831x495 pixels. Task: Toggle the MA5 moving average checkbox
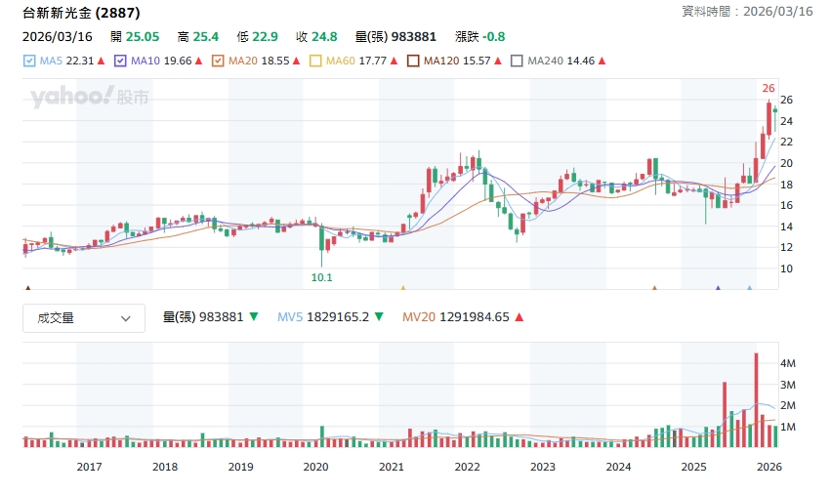28,61
